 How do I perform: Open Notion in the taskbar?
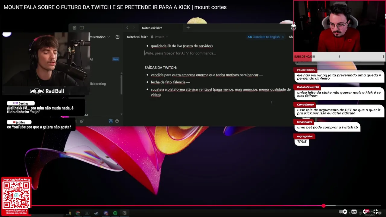(x=125, y=213)
